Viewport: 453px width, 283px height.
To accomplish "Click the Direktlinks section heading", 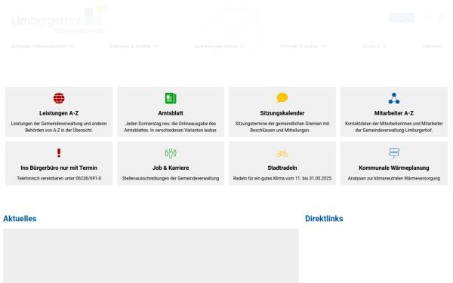I will [324, 219].
